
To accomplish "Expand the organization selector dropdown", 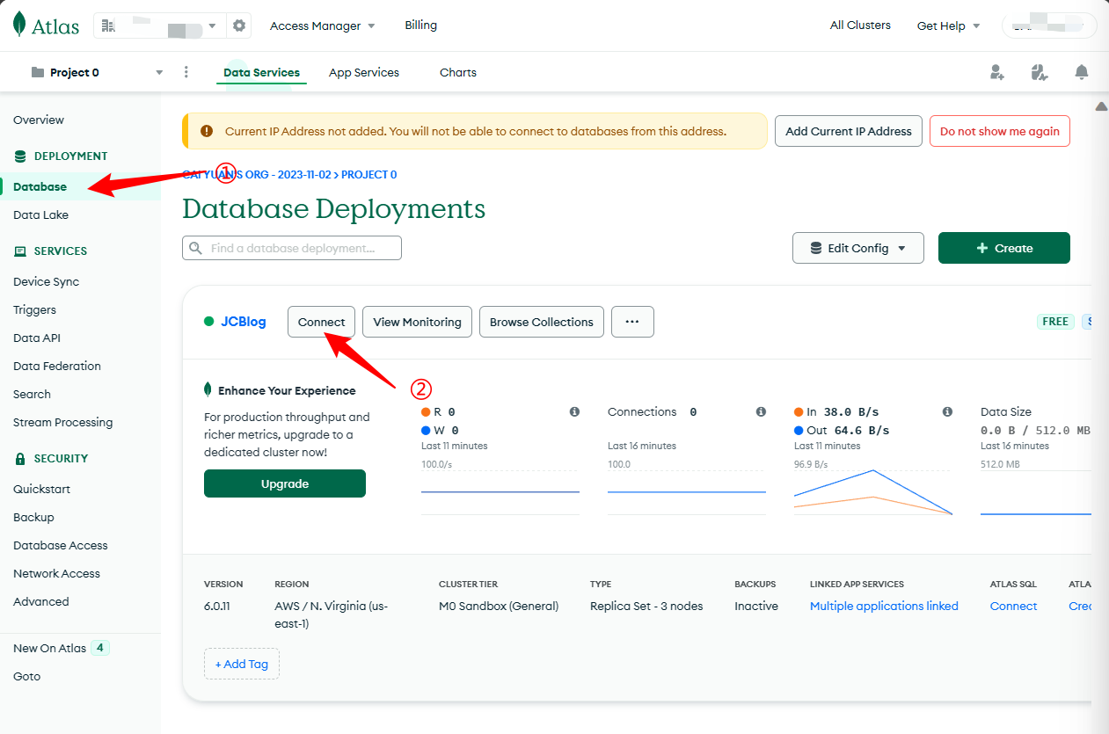I will 213,25.
